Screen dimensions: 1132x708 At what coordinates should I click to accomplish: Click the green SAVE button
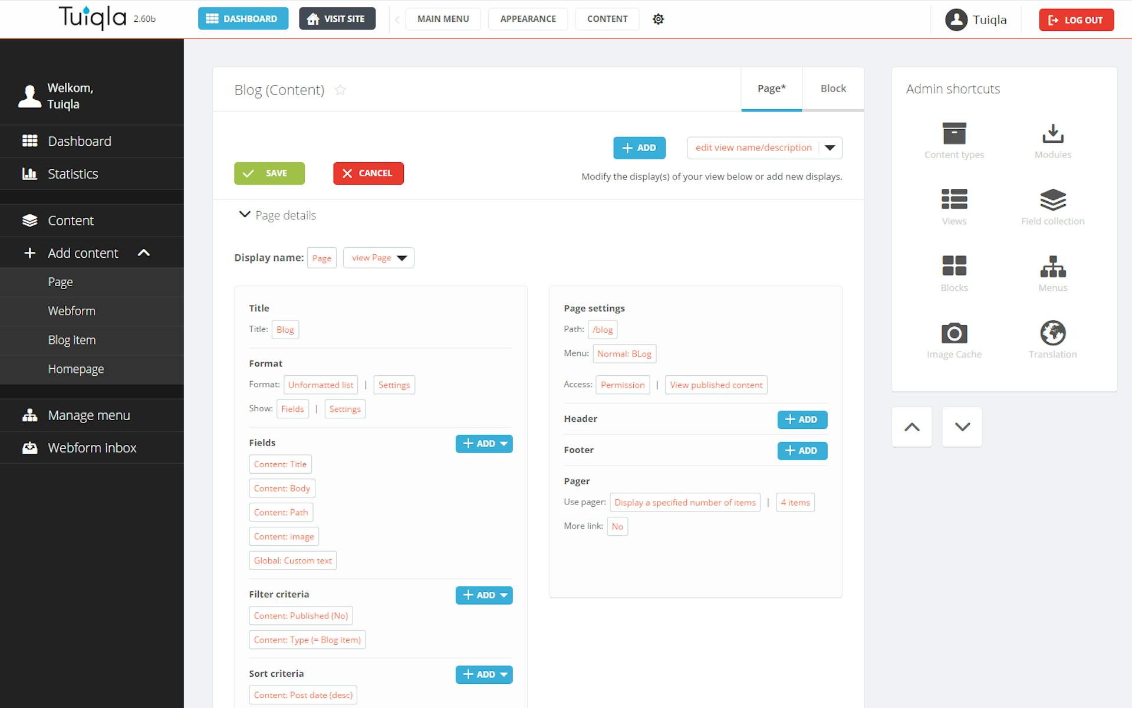tap(269, 173)
